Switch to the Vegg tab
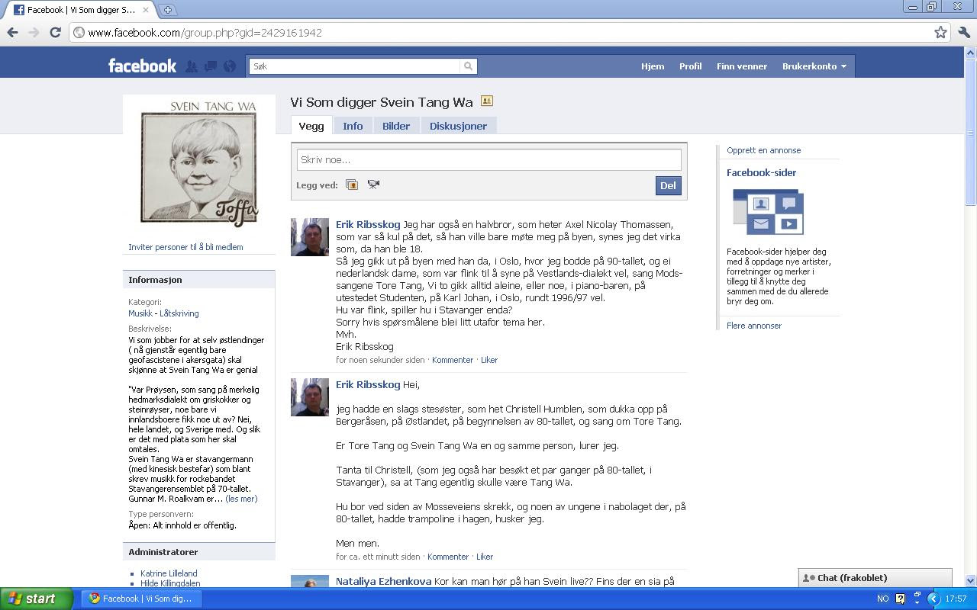Screen dimensions: 977x610 click(311, 126)
